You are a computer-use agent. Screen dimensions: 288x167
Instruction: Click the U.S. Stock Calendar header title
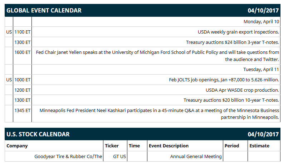click(x=38, y=134)
